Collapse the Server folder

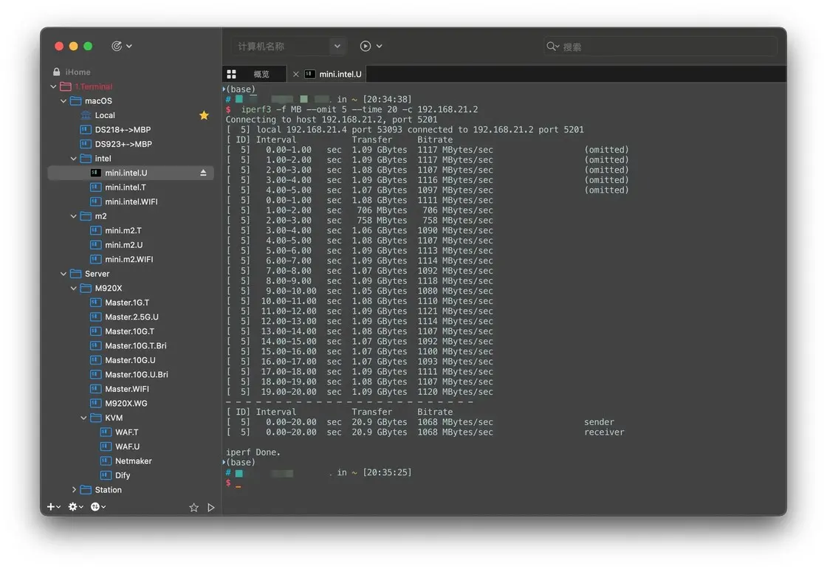point(64,274)
